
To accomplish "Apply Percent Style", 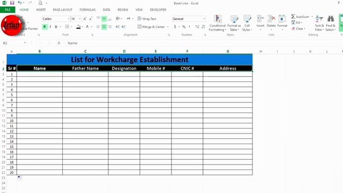I will click(x=184, y=27).
